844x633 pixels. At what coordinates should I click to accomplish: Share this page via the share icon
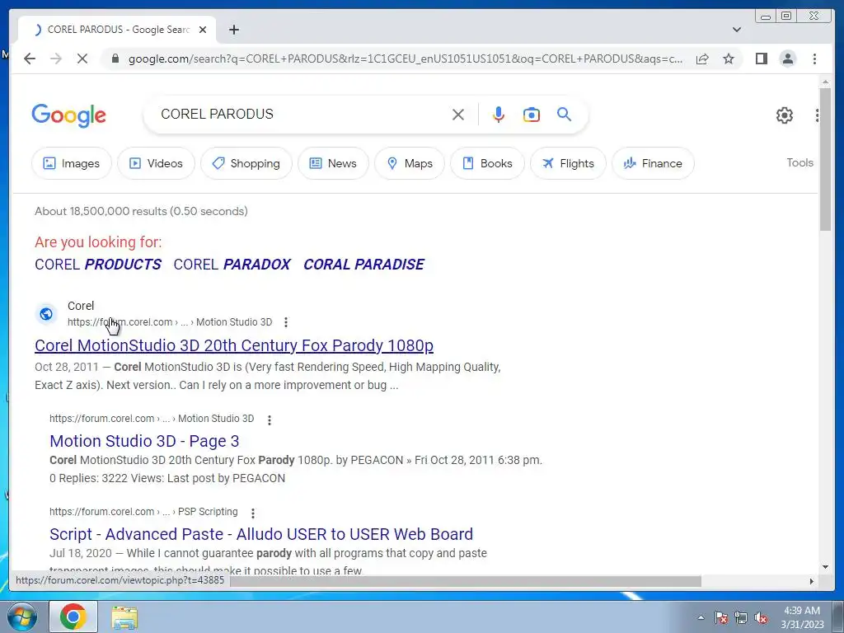coord(702,59)
